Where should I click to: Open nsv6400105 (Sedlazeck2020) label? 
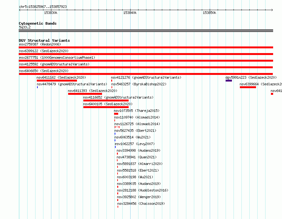[x=108, y=104]
